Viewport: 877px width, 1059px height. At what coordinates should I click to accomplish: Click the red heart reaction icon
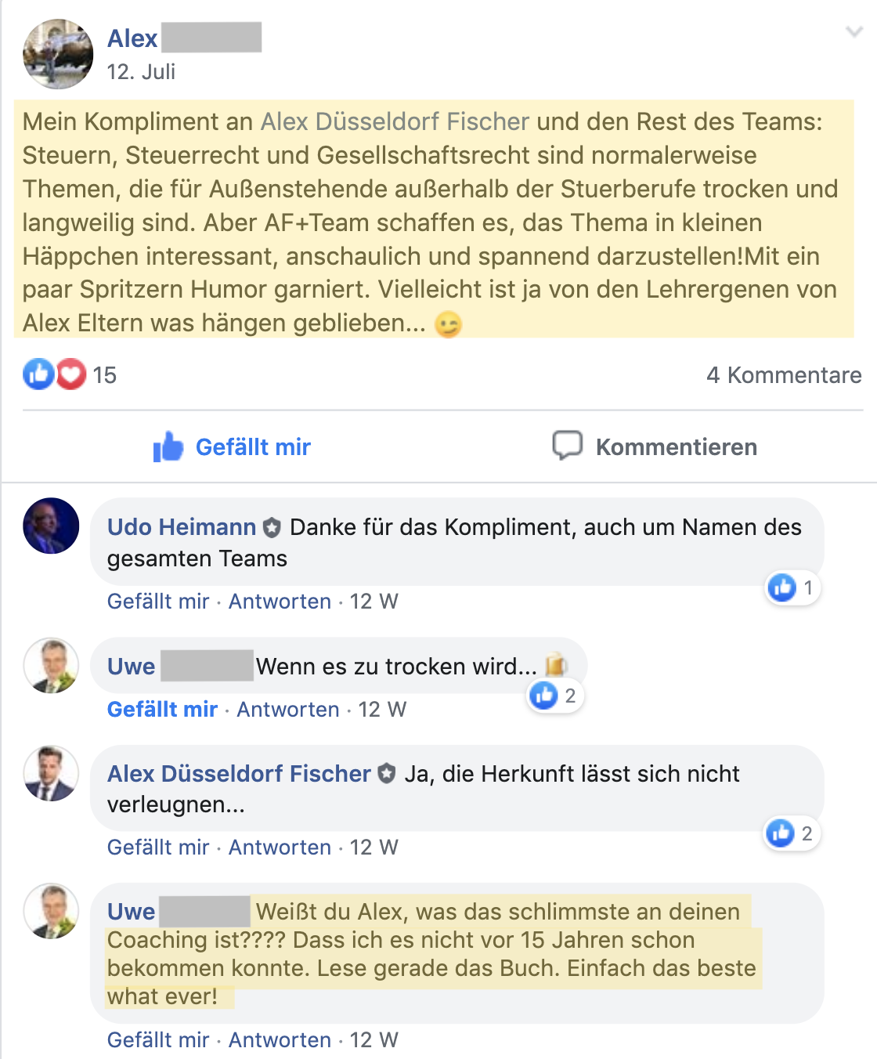(70, 374)
